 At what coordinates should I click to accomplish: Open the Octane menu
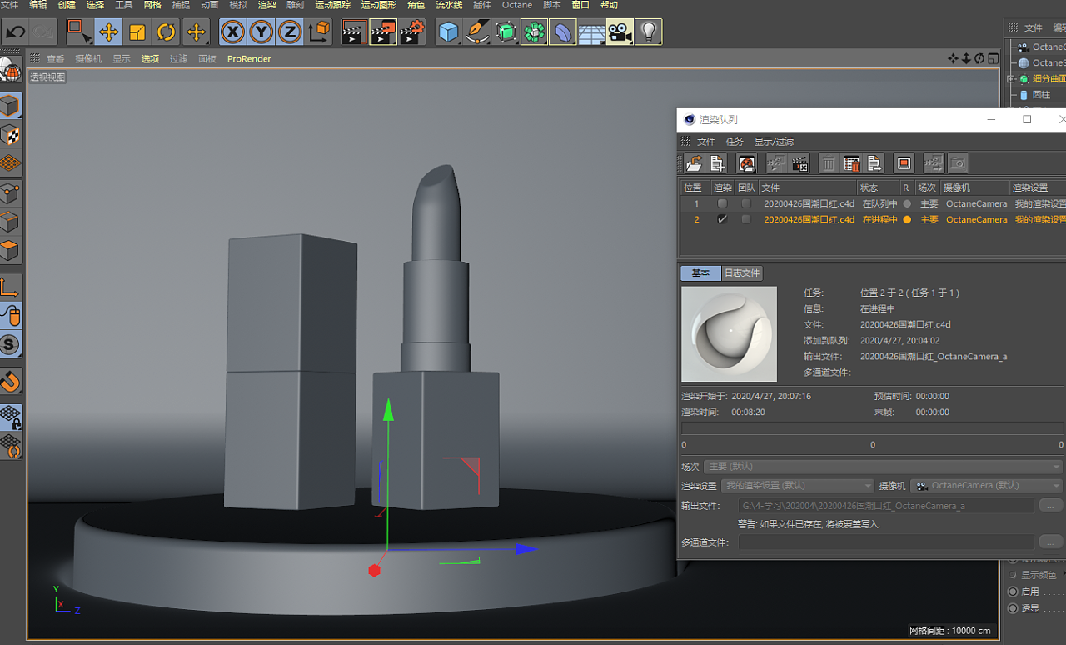[x=516, y=5]
